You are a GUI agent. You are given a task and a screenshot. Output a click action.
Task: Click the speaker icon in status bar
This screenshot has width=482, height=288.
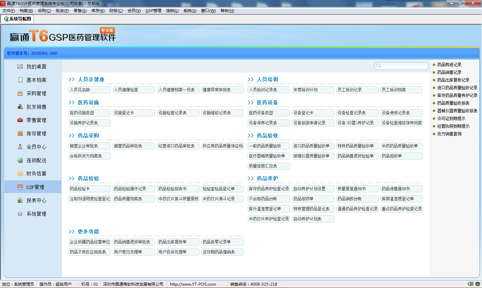coord(470,284)
